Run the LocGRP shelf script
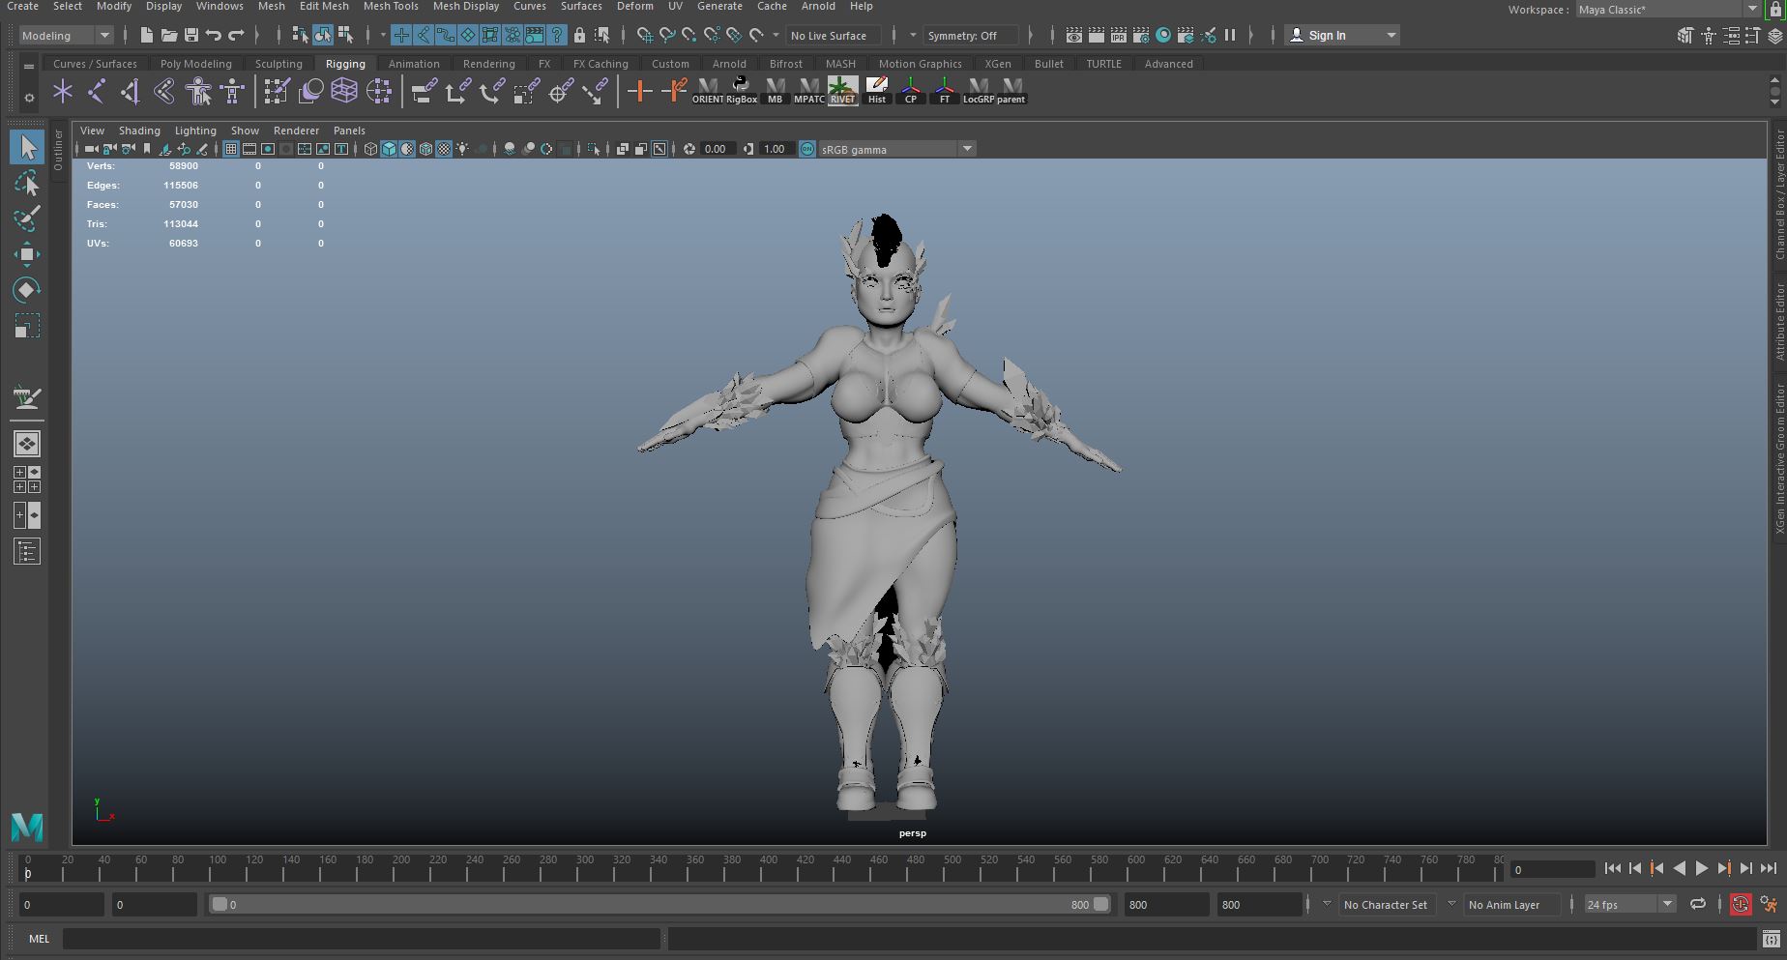The height and width of the screenshot is (960, 1787). [x=979, y=92]
